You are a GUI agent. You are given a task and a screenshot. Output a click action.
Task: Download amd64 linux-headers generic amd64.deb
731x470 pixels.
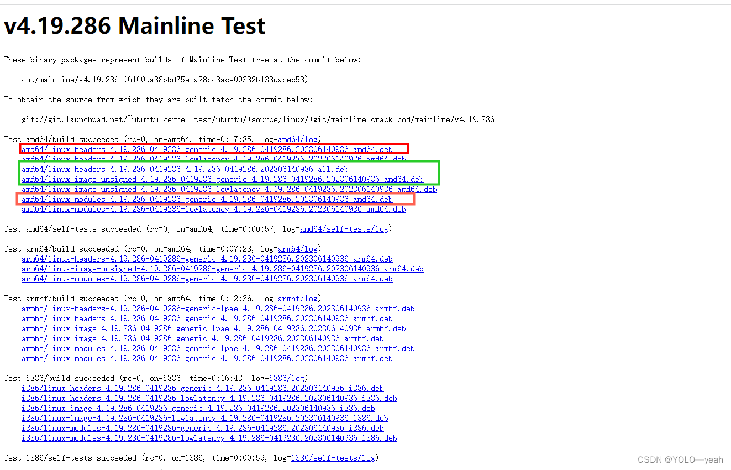pos(207,149)
